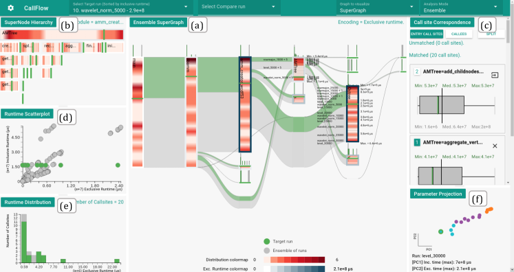Image resolution: width=514 pixels, height=272 pixels.
Task: Close the AMTree=aggregate_vert callsite card
Action: pyautogui.click(x=495, y=146)
